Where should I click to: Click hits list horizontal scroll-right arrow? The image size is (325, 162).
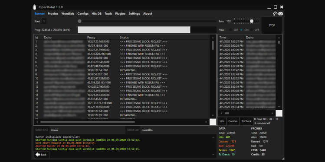click(x=272, y=113)
